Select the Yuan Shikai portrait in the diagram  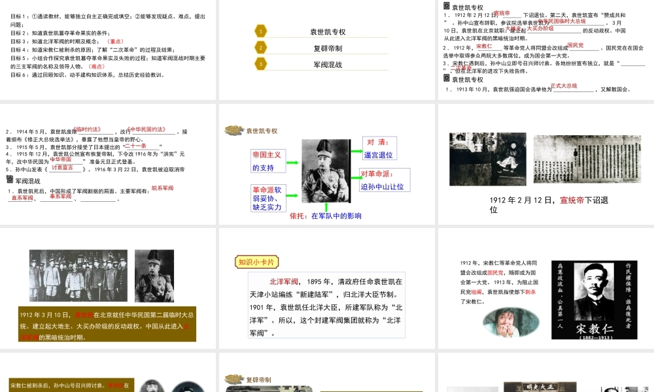click(x=326, y=171)
